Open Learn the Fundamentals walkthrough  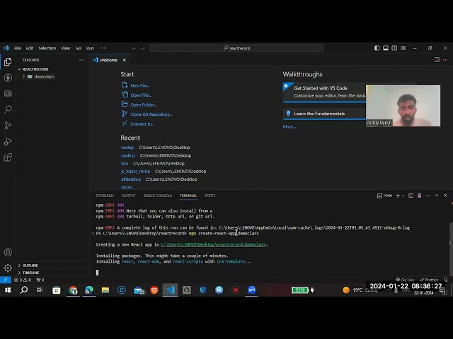tap(324, 114)
